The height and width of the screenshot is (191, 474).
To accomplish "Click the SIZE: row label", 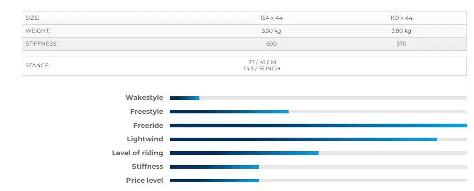I will click(32, 18).
